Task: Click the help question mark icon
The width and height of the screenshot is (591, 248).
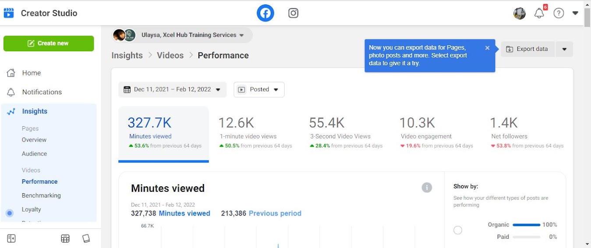Action: coord(559,14)
